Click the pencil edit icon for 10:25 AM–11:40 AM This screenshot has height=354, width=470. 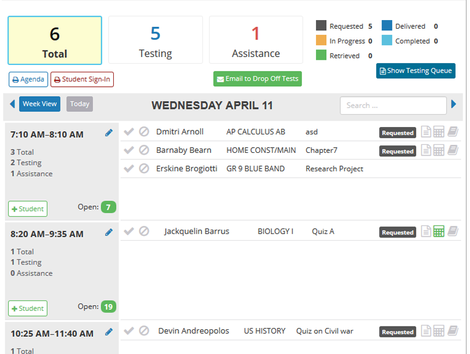(109, 332)
